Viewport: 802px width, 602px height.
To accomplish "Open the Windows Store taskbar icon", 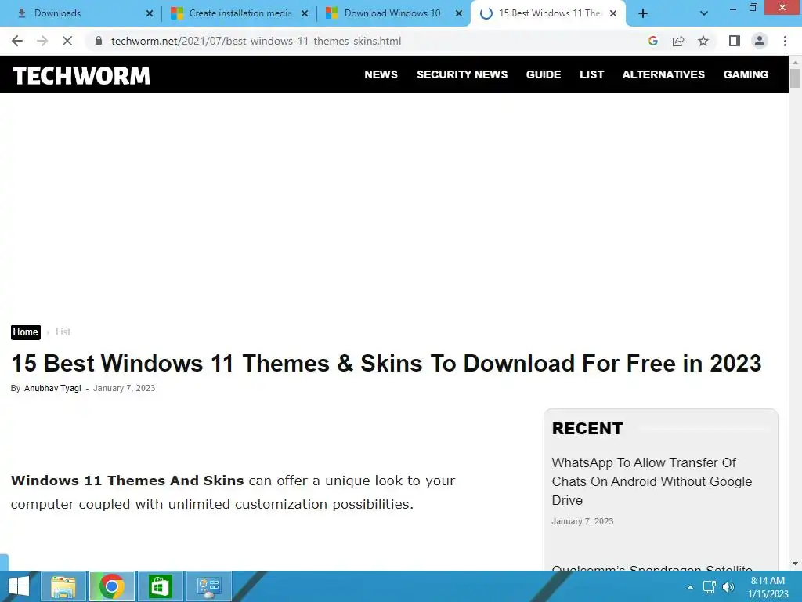I will pos(160,586).
